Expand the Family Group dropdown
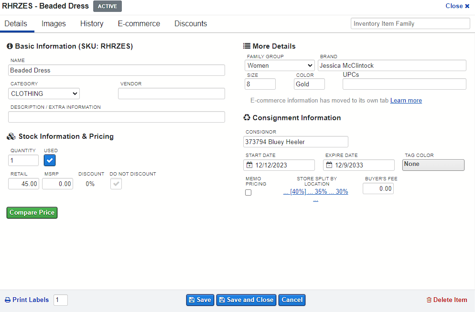The width and height of the screenshot is (475, 312). pos(280,66)
